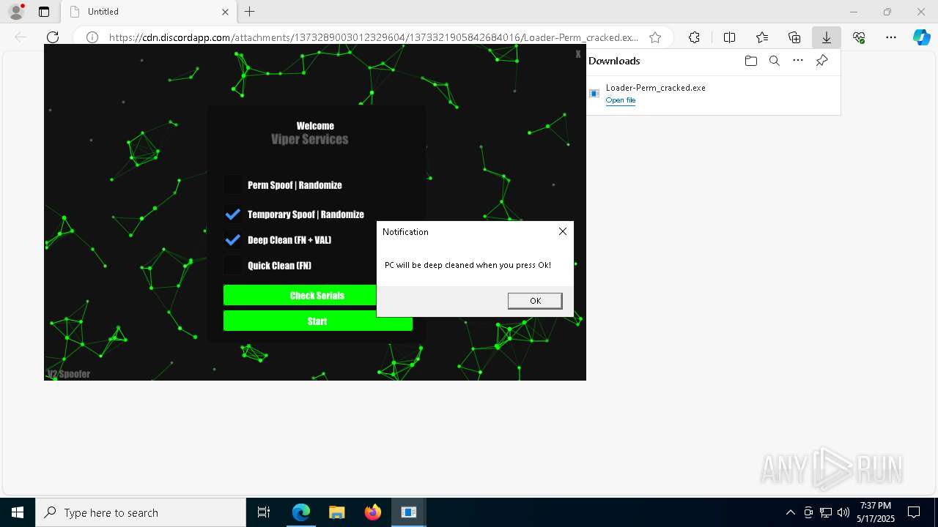Close the Untitled tab
The image size is (938, 527).
[x=225, y=12]
